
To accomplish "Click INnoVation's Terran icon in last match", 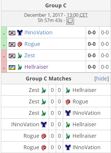I will 68,147.
